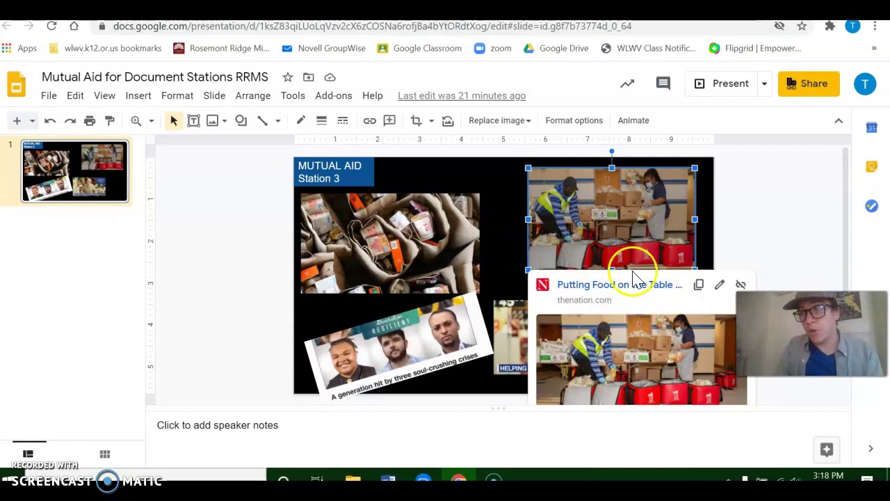Click the speaker notes field
Image resolution: width=890 pixels, height=501 pixels.
[x=498, y=425]
